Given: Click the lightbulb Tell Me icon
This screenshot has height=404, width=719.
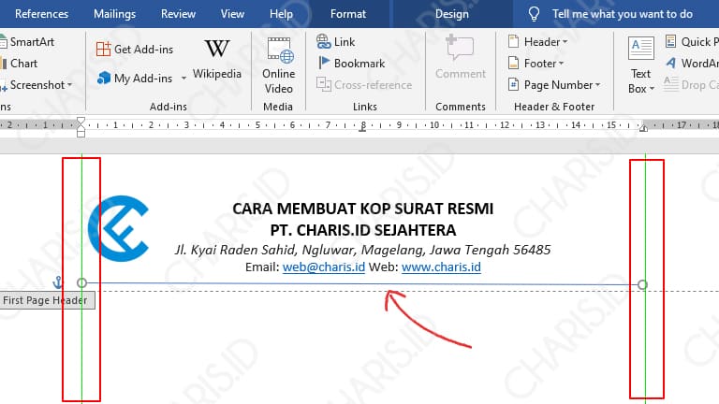Looking at the screenshot, I should [x=534, y=14].
